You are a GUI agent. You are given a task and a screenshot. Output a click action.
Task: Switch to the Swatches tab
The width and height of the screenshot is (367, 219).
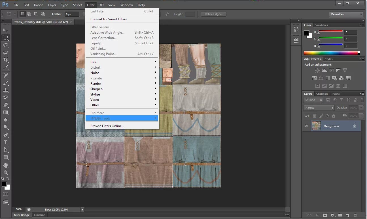[x=321, y=25]
